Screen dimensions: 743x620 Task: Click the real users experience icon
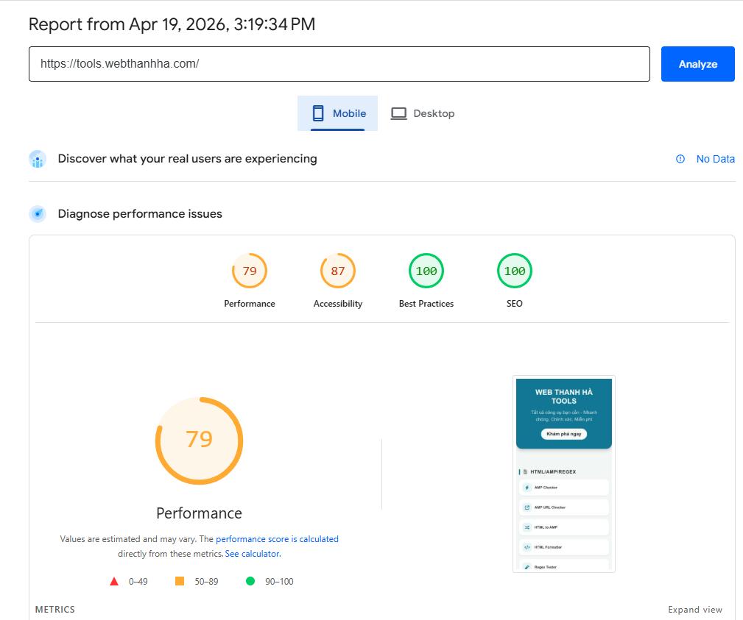coord(38,159)
